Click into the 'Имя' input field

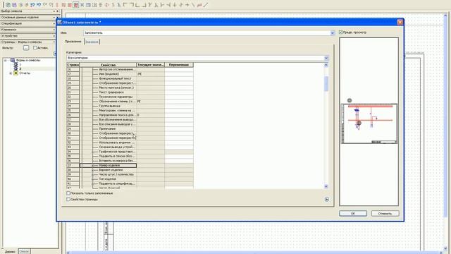coord(207,33)
